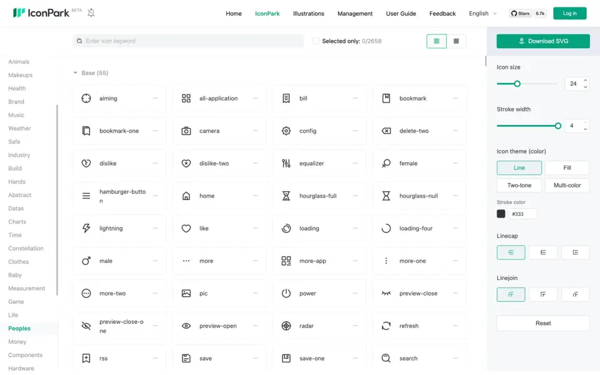This screenshot has height=375, width=600.
Task: Choose the Multi-color icon theme
Action: (567, 186)
